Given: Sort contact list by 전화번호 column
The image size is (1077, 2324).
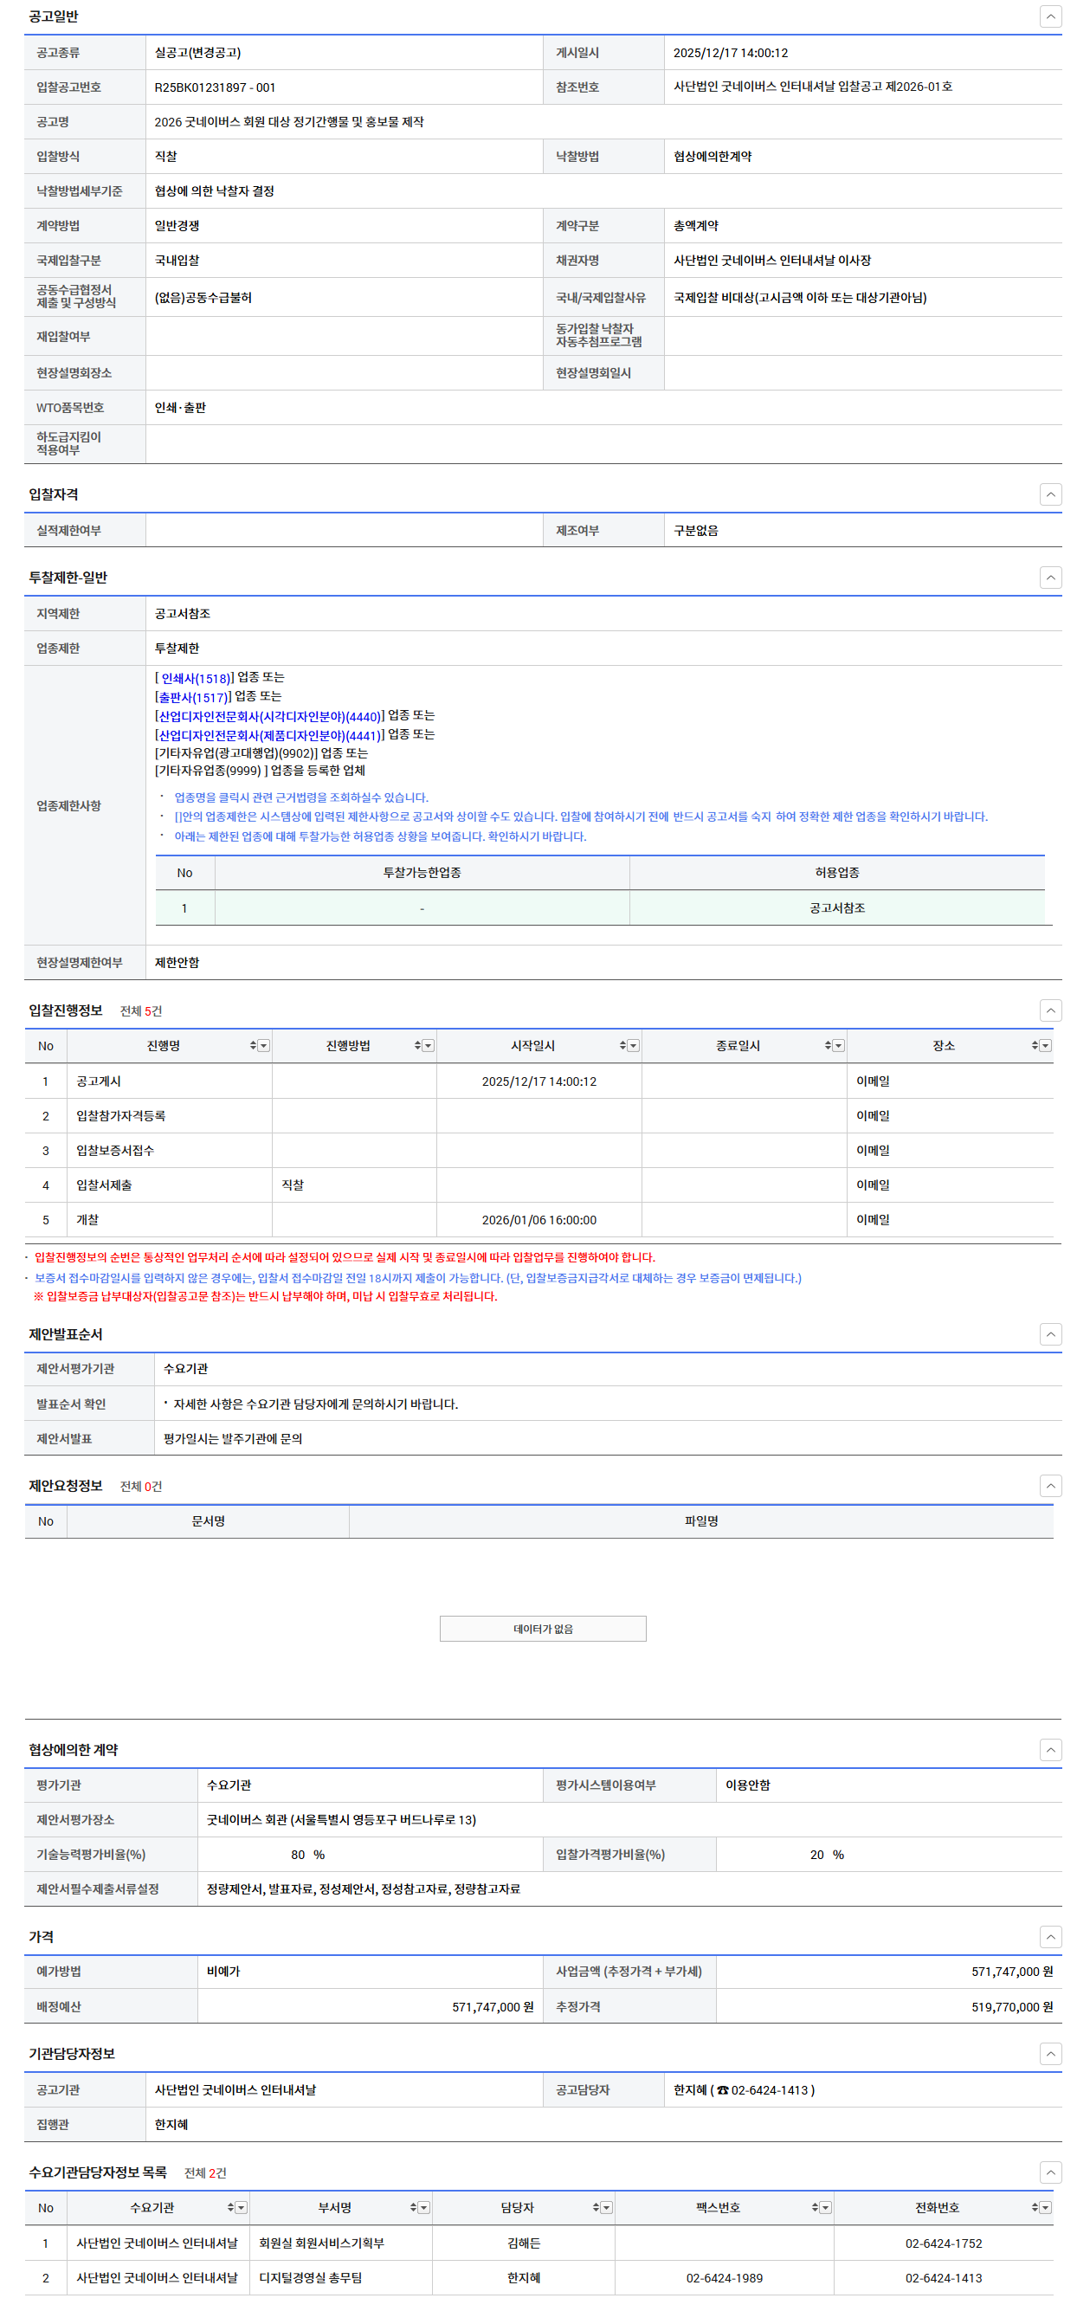Looking at the screenshot, I should pyautogui.click(x=1035, y=2208).
